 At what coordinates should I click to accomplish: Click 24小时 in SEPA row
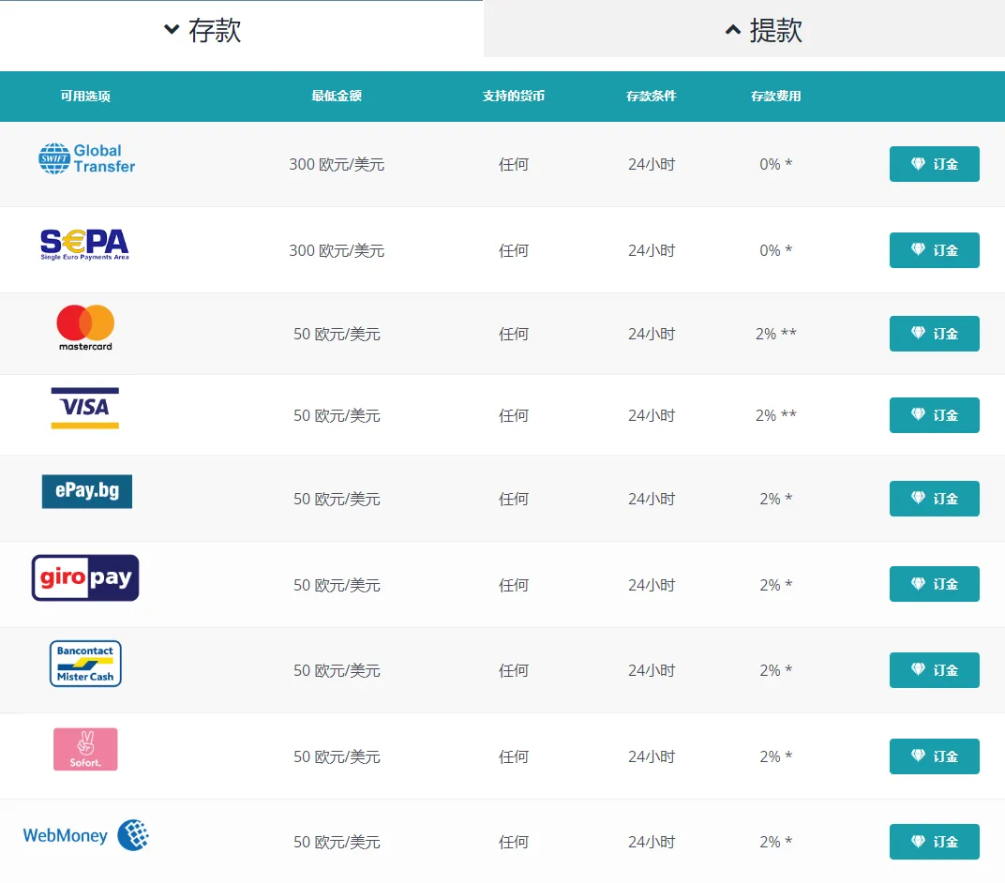pyautogui.click(x=652, y=250)
